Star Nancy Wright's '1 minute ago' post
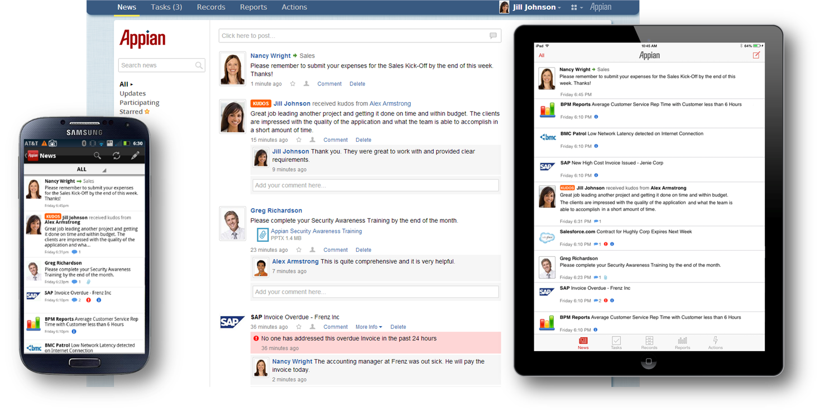The height and width of the screenshot is (416, 829). pyautogui.click(x=293, y=84)
